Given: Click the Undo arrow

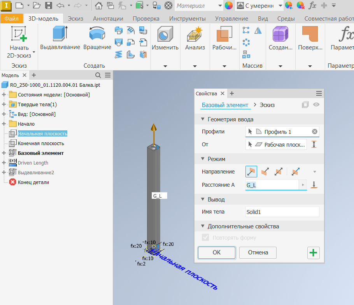Looking at the screenshot, I should coord(60,5).
